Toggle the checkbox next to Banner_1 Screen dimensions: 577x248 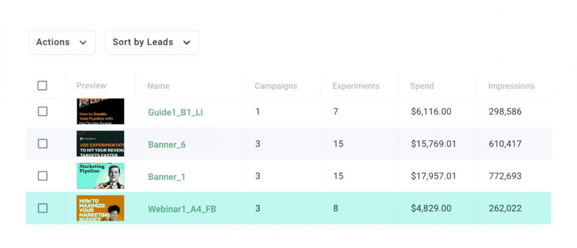(x=42, y=176)
